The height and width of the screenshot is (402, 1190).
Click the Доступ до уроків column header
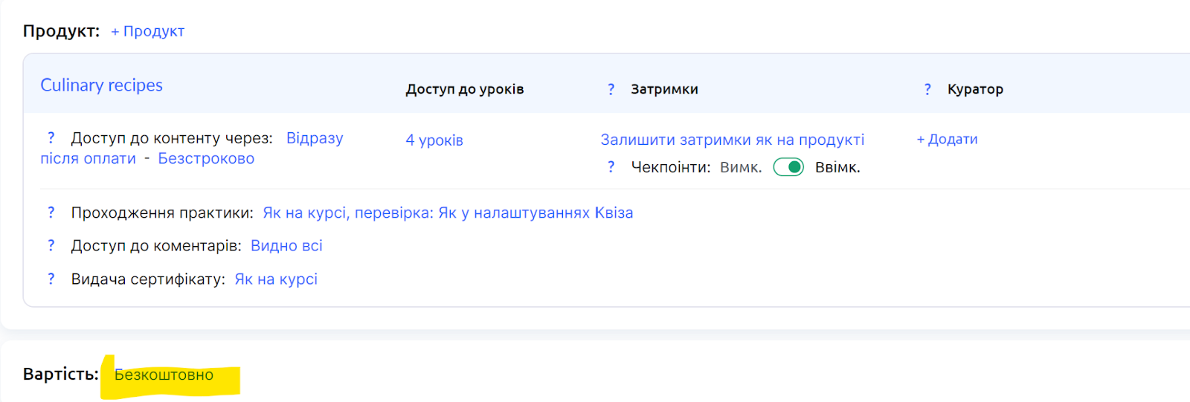pyautogui.click(x=465, y=89)
